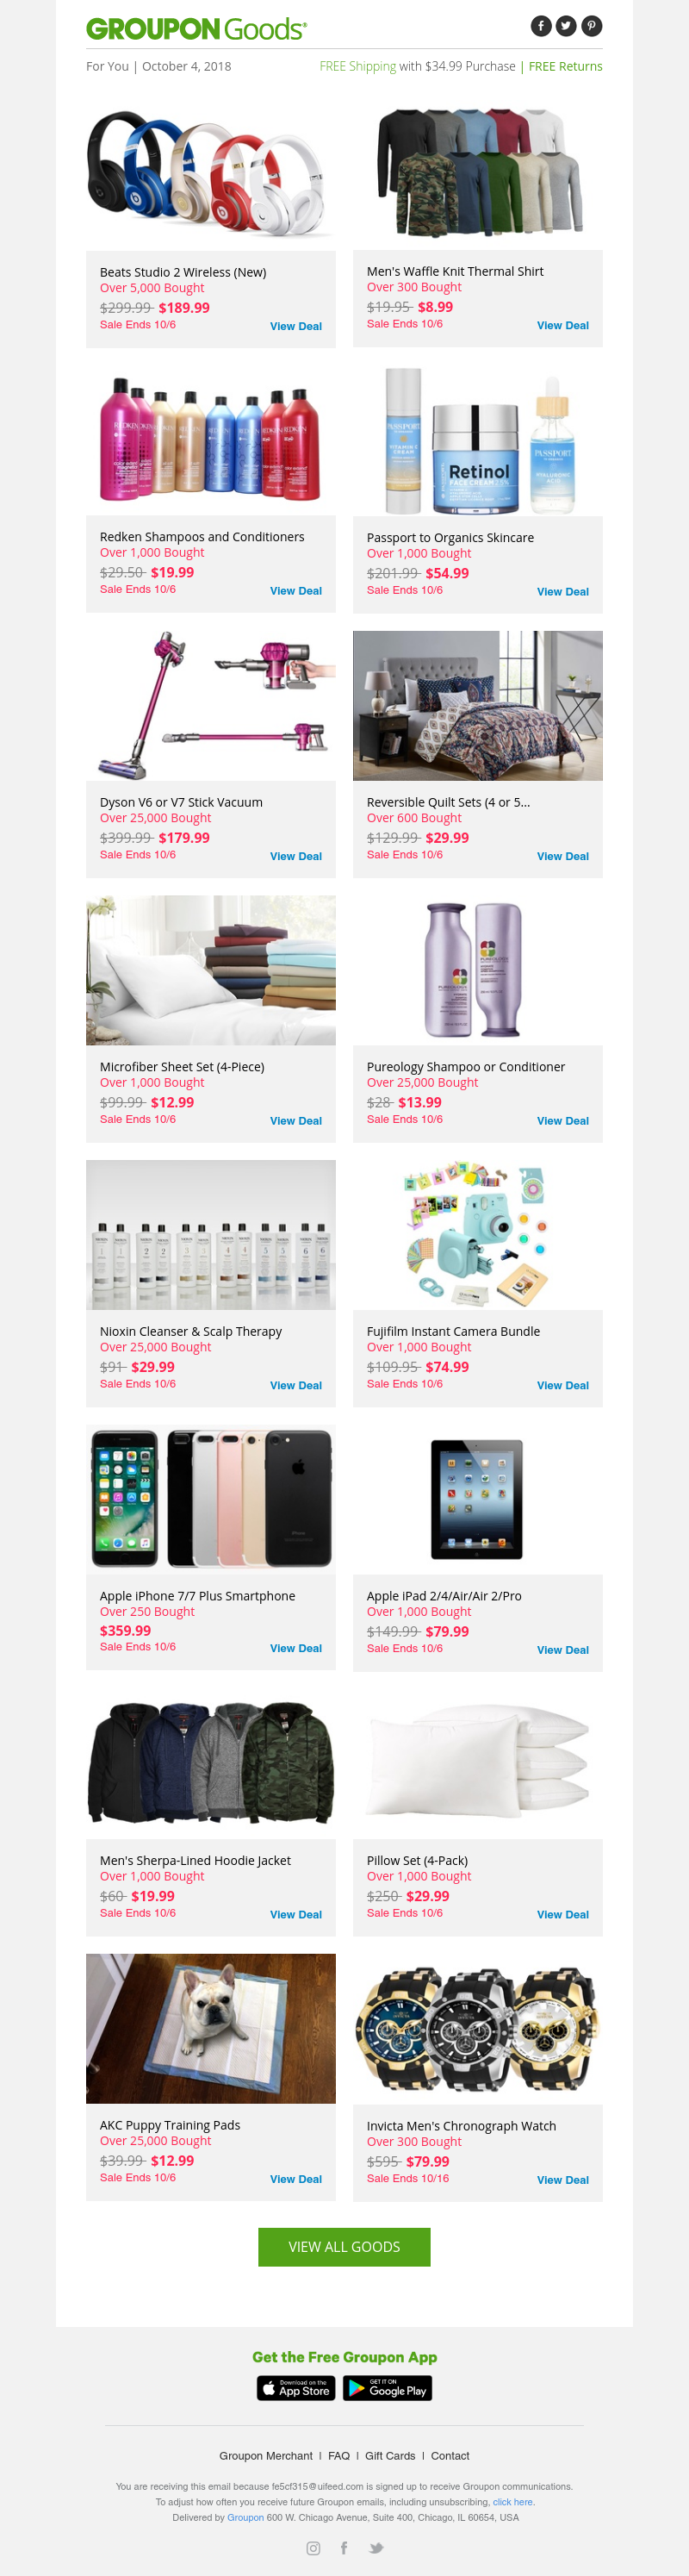Open the footer Twitter bird icon
This screenshot has height=2576, width=689.
376,2548
